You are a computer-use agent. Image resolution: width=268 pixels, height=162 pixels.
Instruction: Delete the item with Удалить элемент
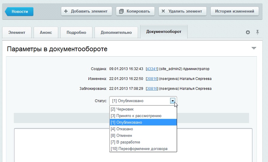coord(182,11)
